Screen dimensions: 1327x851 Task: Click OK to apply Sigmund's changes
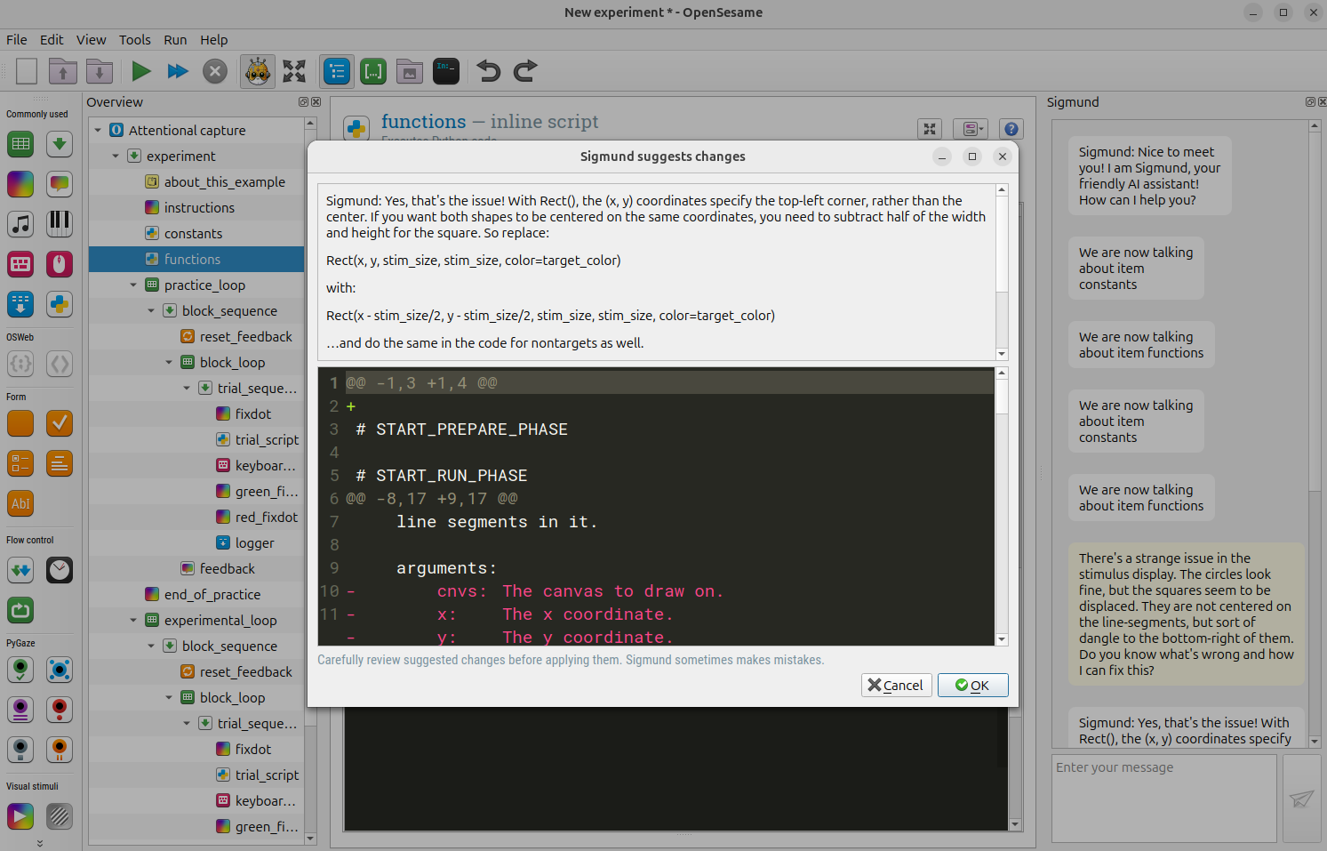pos(972,685)
